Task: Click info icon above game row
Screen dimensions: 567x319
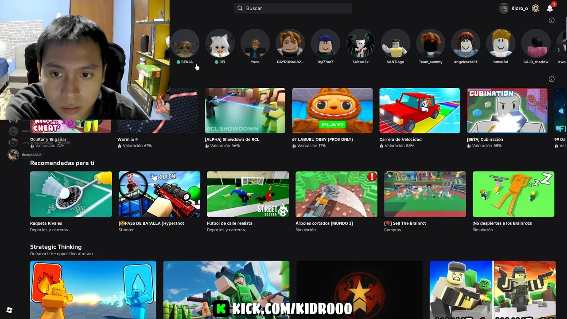Action: [x=551, y=79]
